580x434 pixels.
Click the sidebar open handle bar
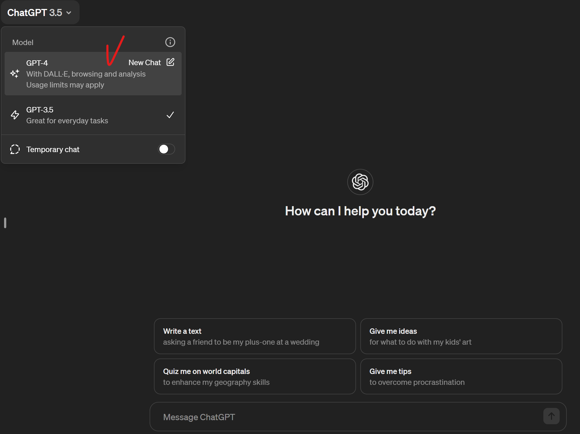(x=5, y=223)
